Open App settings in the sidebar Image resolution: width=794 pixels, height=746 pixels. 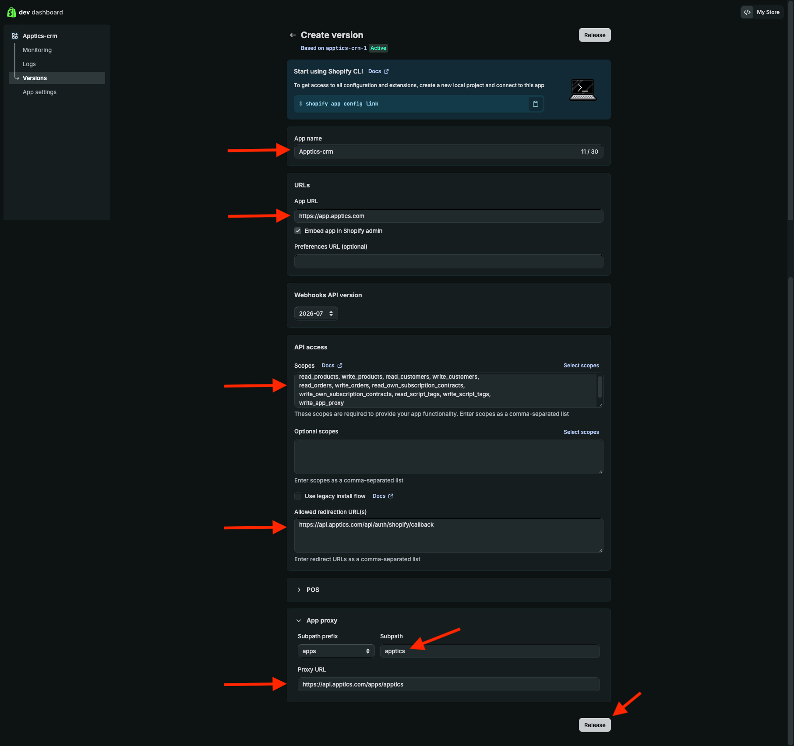coord(39,92)
